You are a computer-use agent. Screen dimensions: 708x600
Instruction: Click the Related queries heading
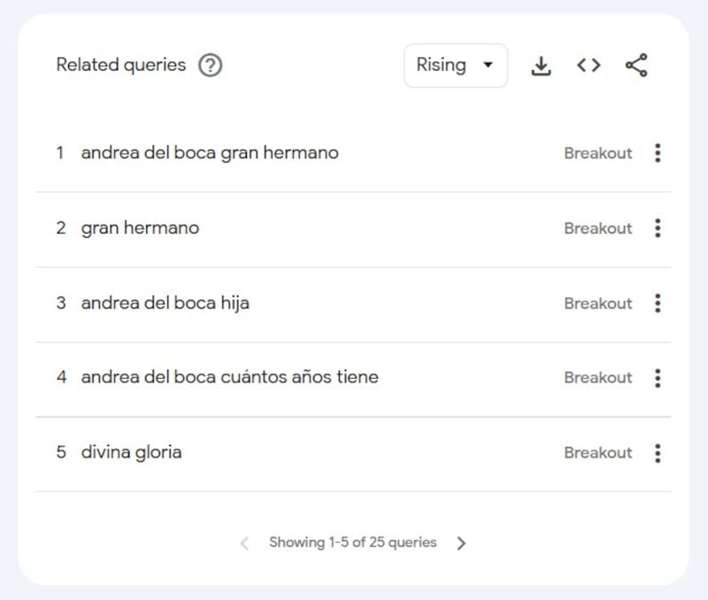121,65
